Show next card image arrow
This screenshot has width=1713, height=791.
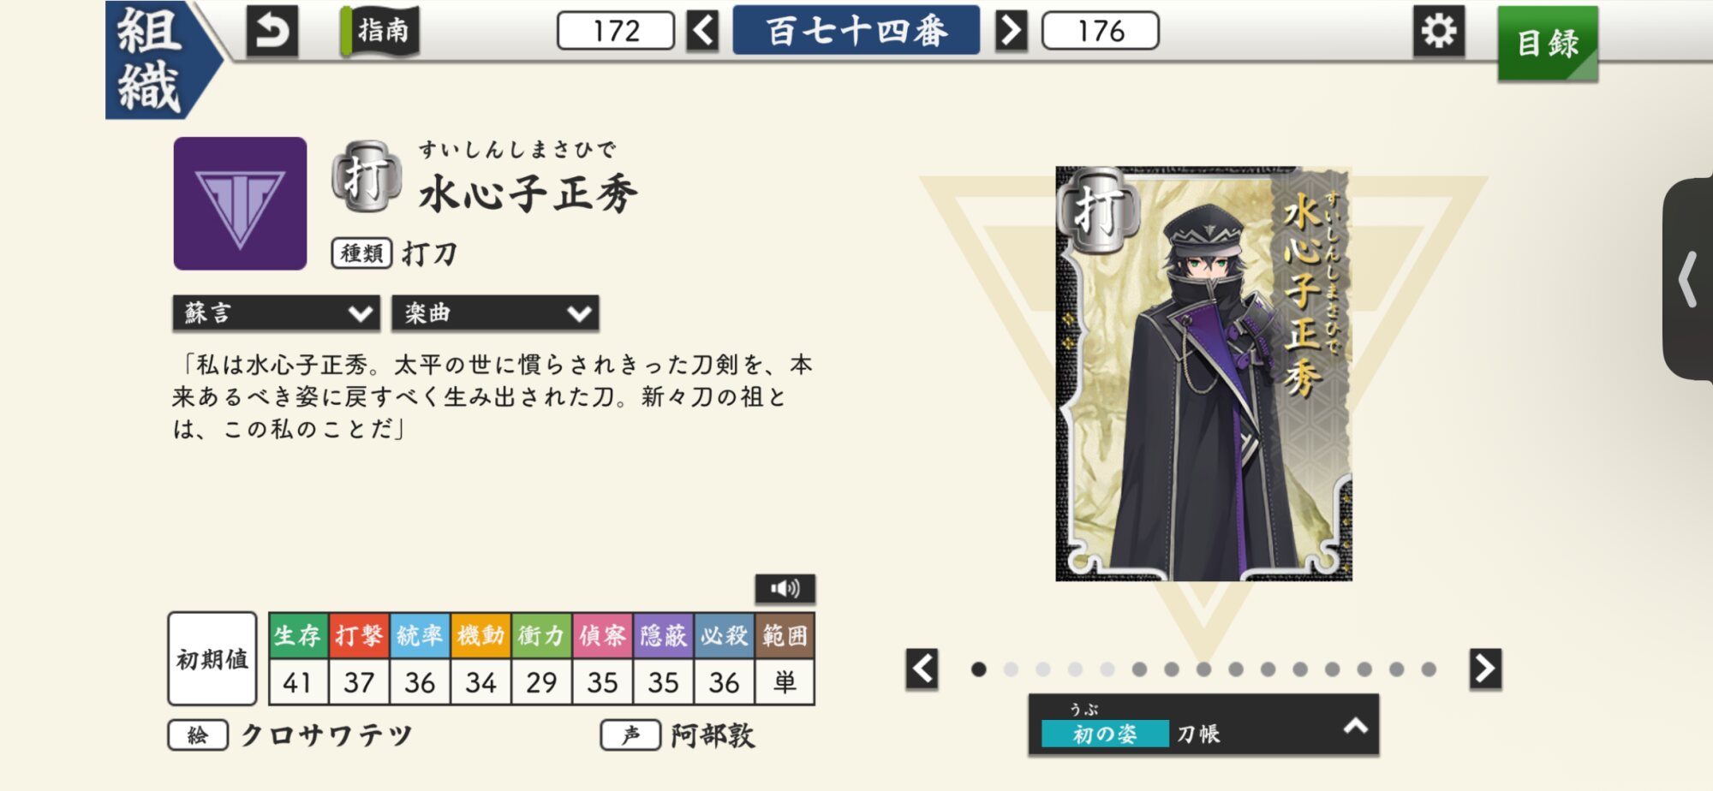[x=1486, y=669]
